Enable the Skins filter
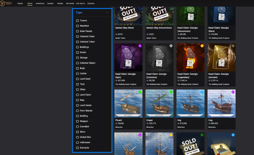 pyautogui.click(x=77, y=132)
